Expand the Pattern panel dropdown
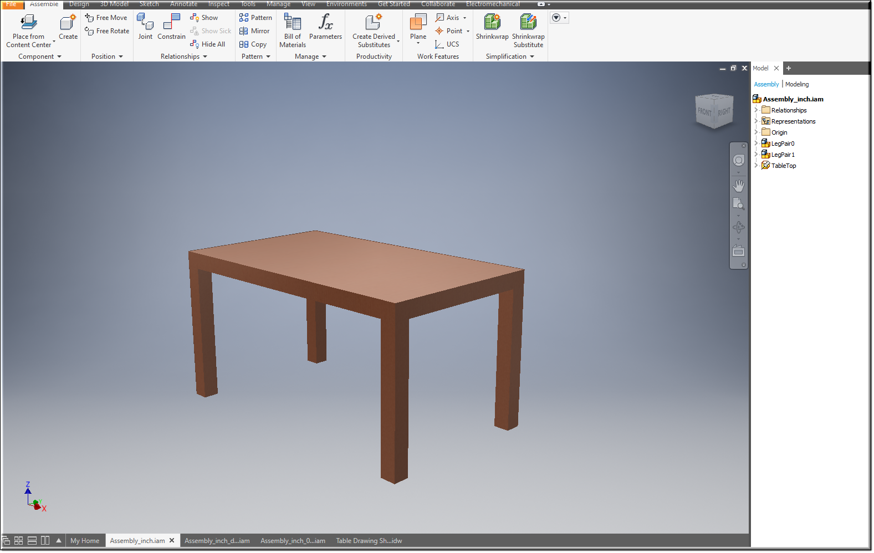Screen dimensions: 874x553 (x=268, y=57)
